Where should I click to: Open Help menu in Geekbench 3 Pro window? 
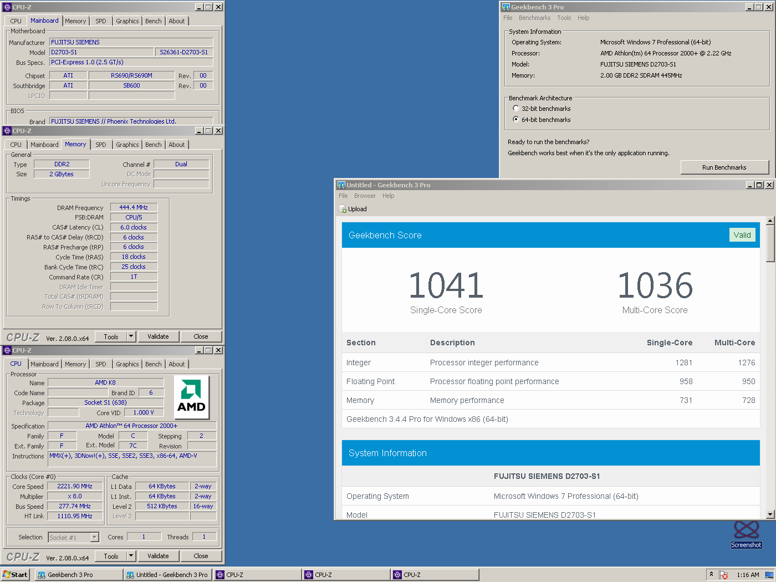click(583, 18)
